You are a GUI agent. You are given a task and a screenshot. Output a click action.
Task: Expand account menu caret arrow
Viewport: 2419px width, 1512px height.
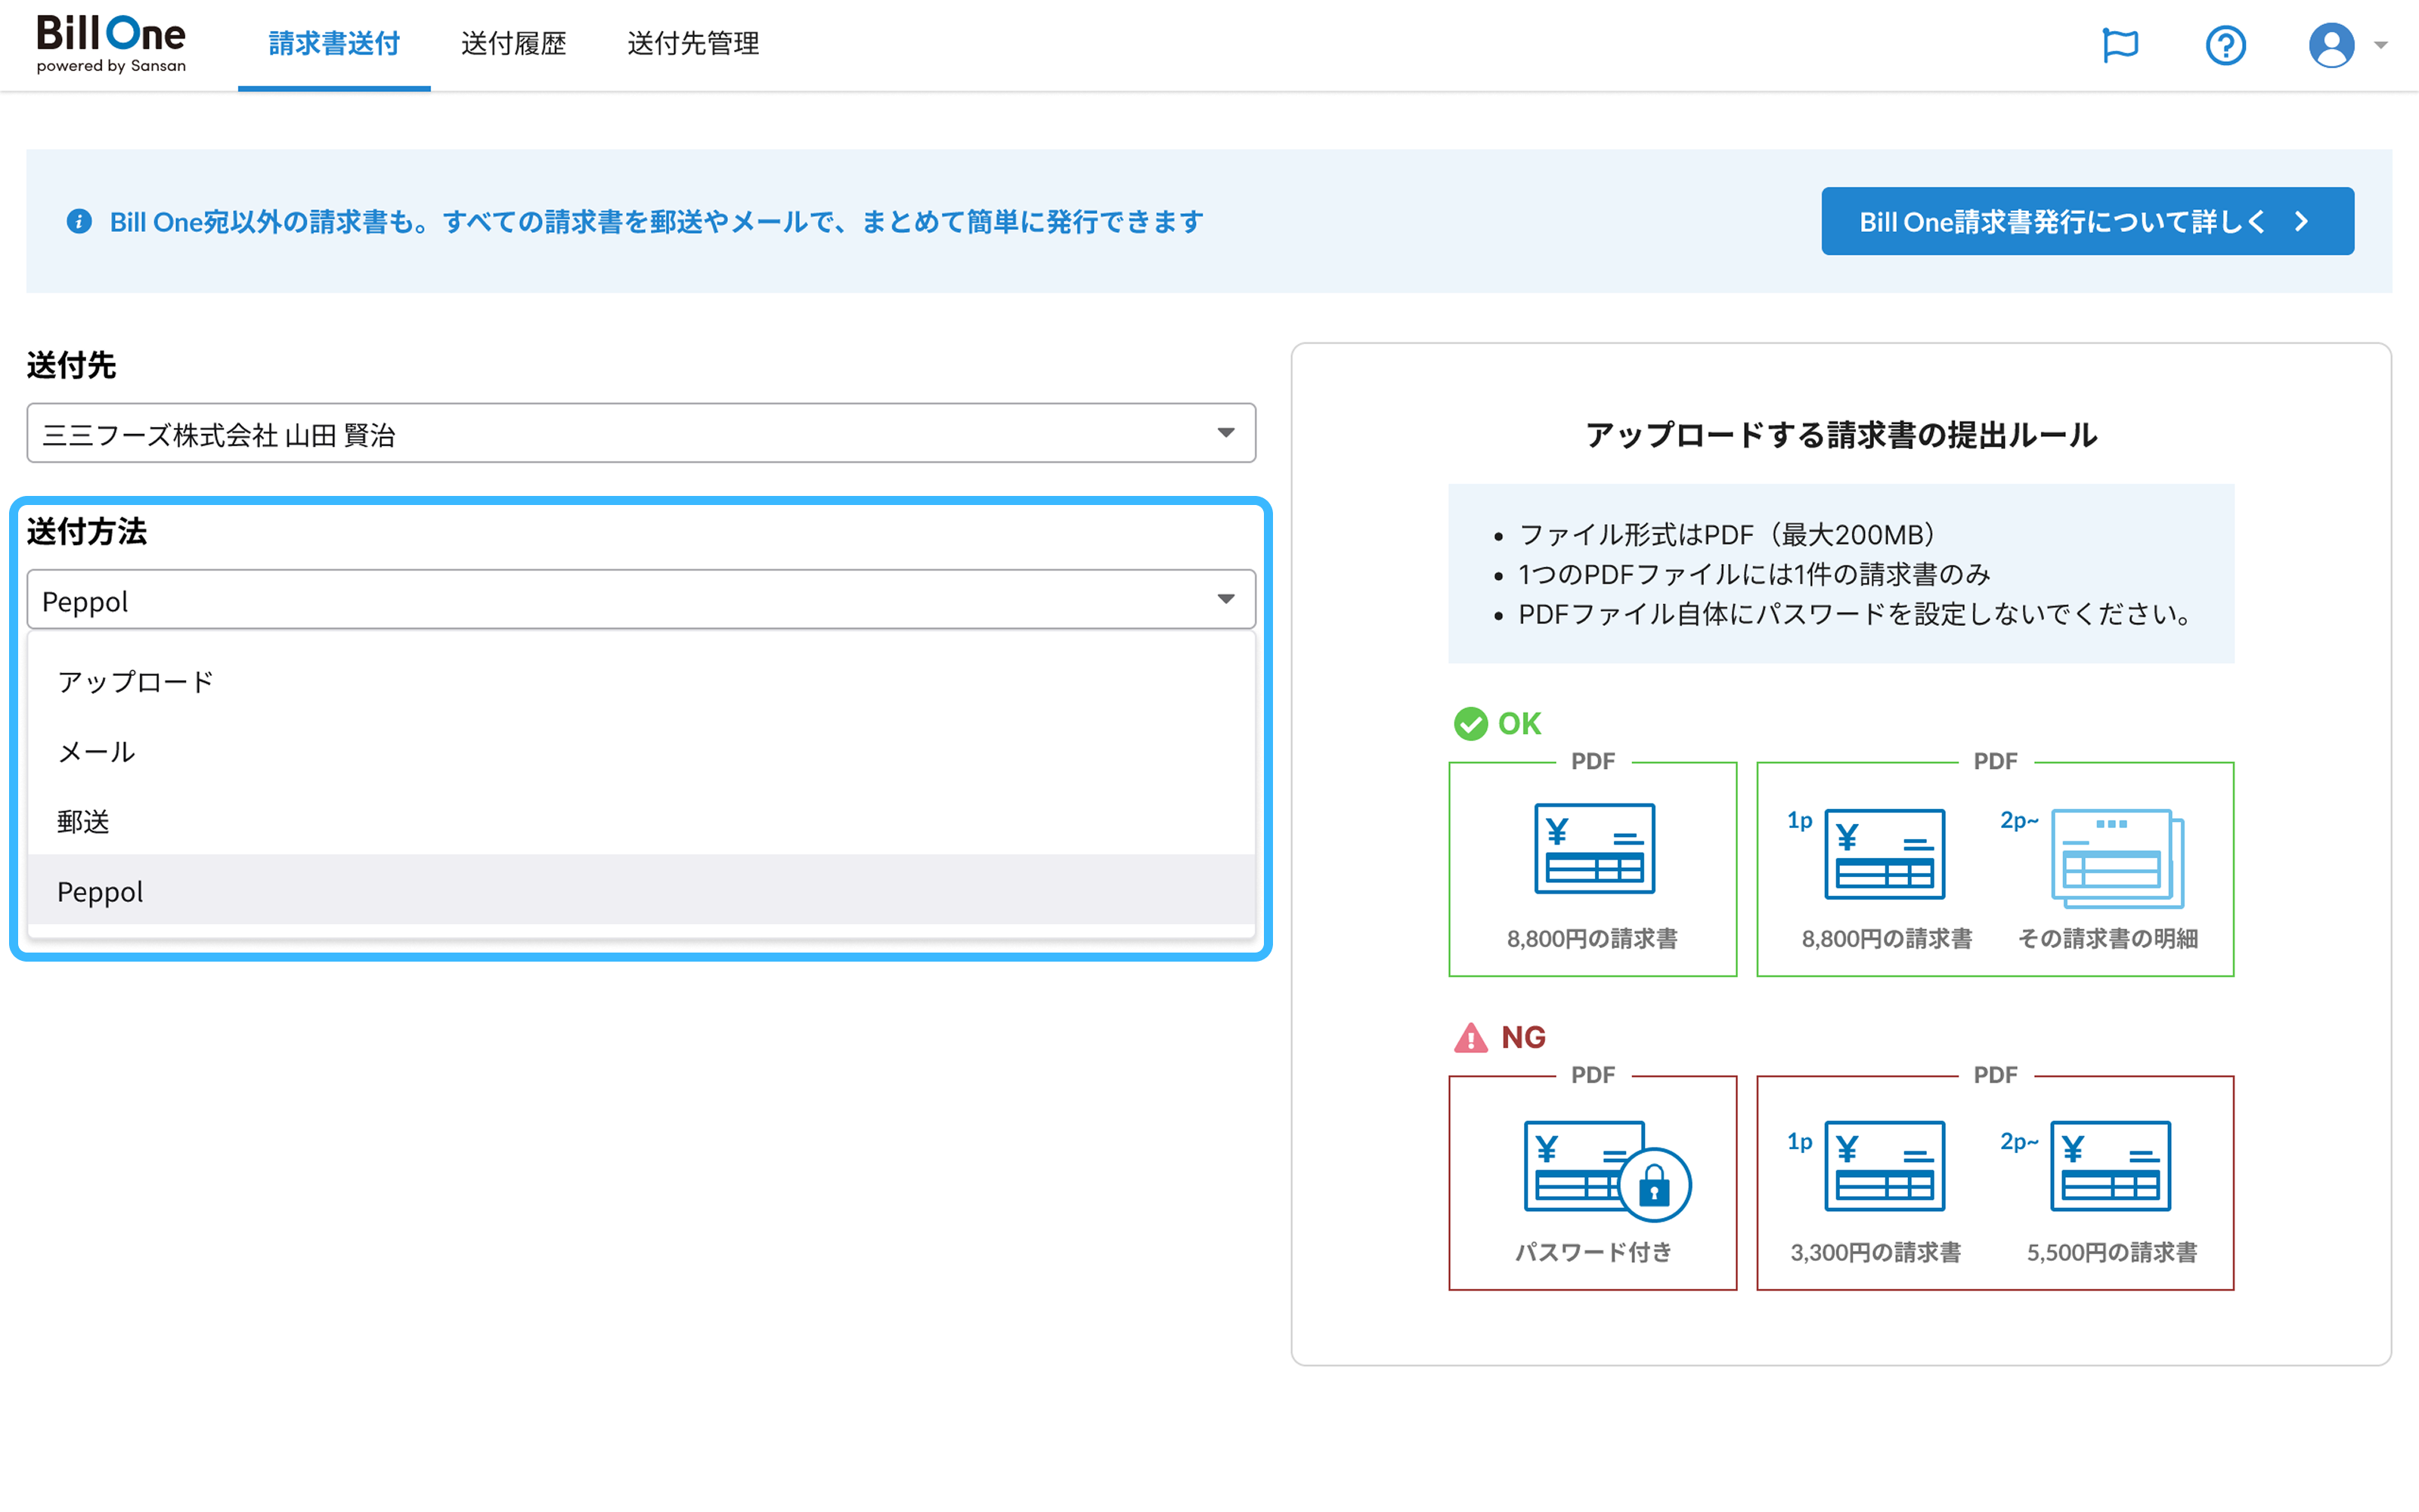pos(2381,45)
